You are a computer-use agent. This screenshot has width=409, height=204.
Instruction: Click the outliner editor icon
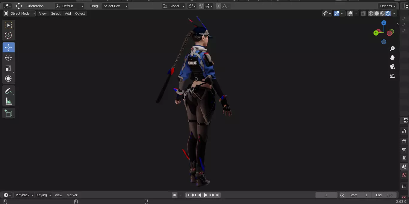[406, 6]
